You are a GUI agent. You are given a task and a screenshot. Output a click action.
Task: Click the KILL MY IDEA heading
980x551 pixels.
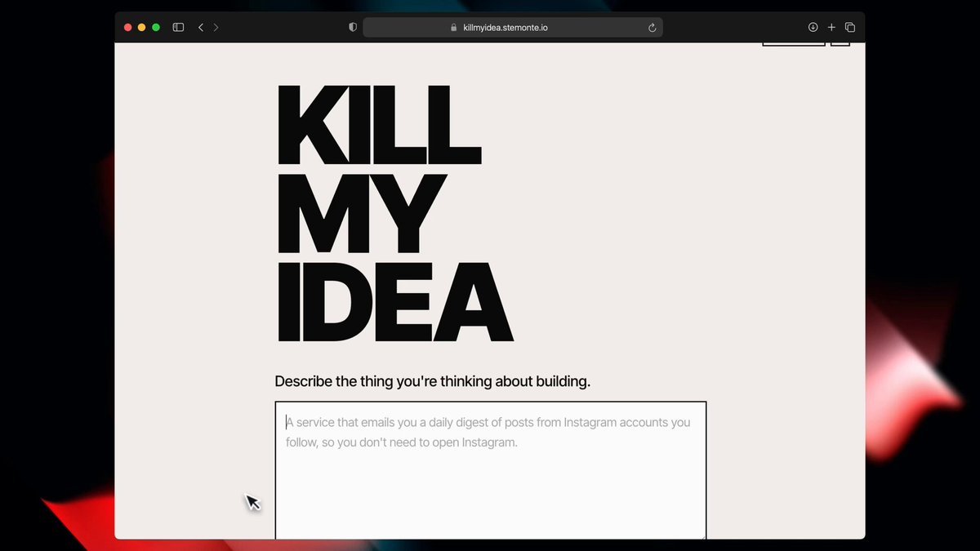[x=395, y=213]
